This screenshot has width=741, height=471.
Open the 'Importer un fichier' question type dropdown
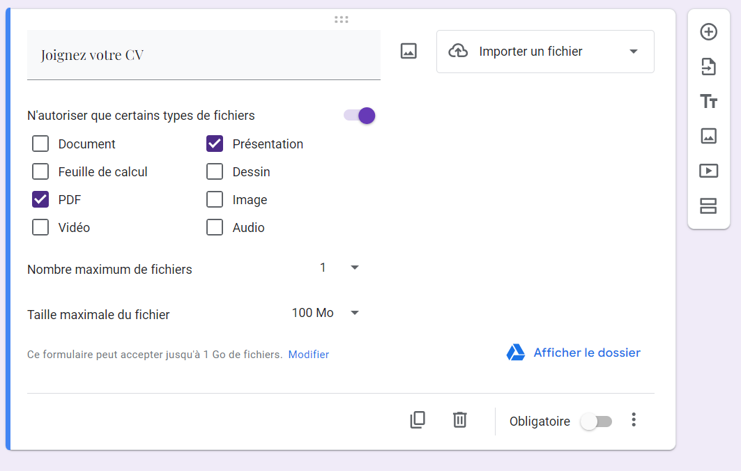click(x=545, y=52)
